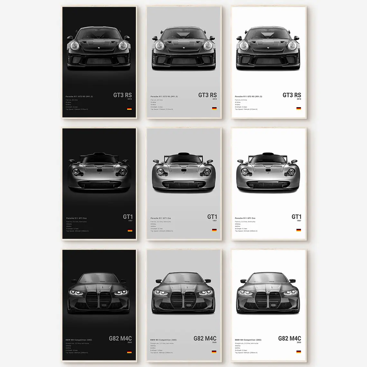This screenshot has height=367, width=367.
Task: Click the "G82 M4C" title on the grey poster
Action: click(x=205, y=338)
